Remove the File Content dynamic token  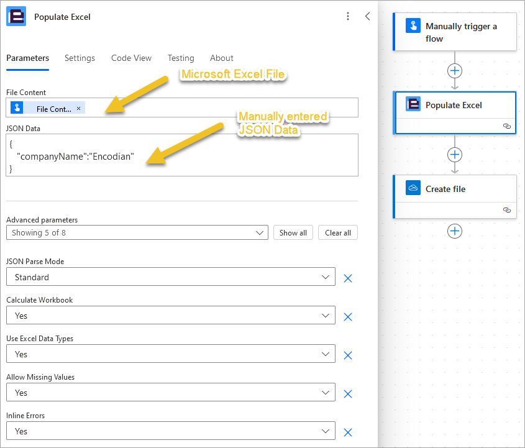pos(79,109)
